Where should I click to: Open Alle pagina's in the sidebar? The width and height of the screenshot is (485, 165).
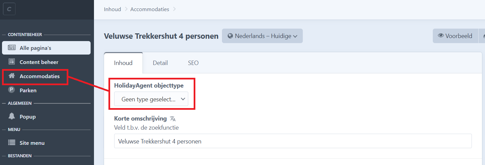point(35,48)
